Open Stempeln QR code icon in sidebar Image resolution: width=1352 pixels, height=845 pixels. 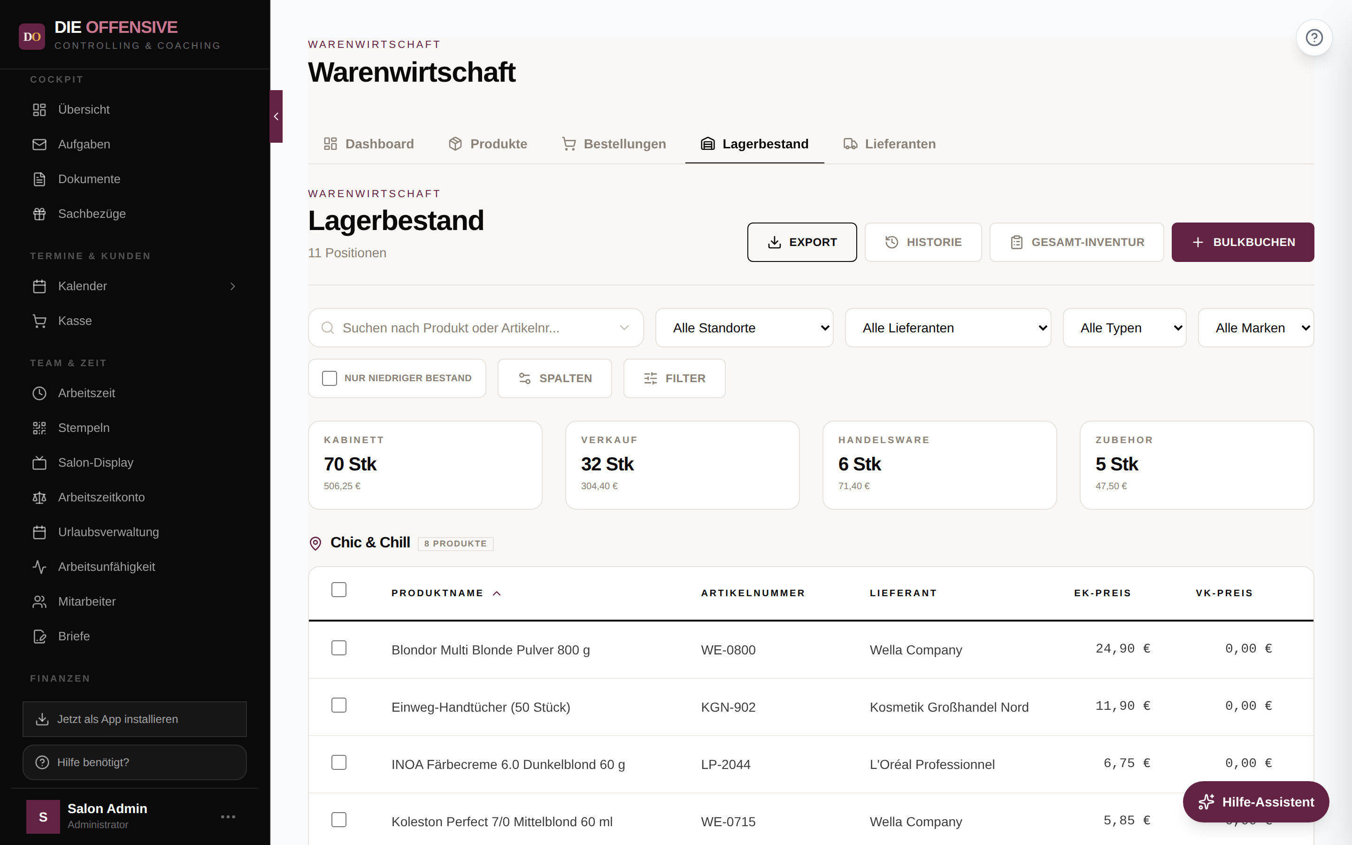39,428
